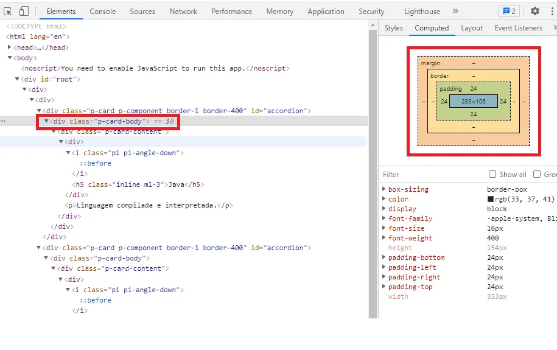This screenshot has height=350, width=557.
Task: Toggle the Group checkbox
Action: (537, 174)
